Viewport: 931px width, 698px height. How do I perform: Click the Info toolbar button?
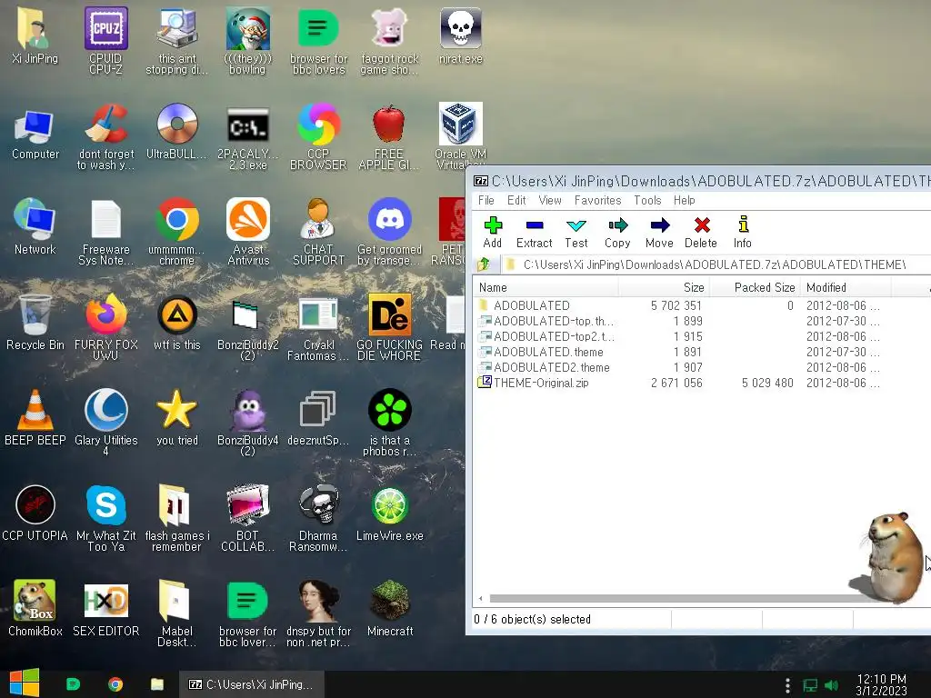click(x=742, y=232)
